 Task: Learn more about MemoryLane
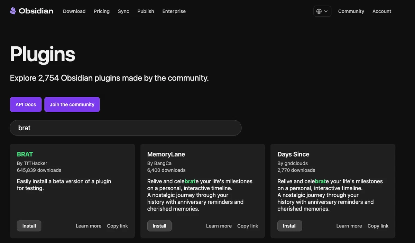pyautogui.click(x=219, y=226)
